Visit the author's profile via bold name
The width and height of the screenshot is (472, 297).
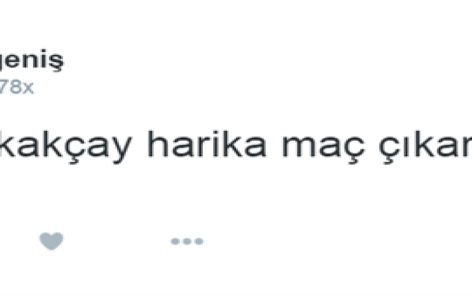32,61
